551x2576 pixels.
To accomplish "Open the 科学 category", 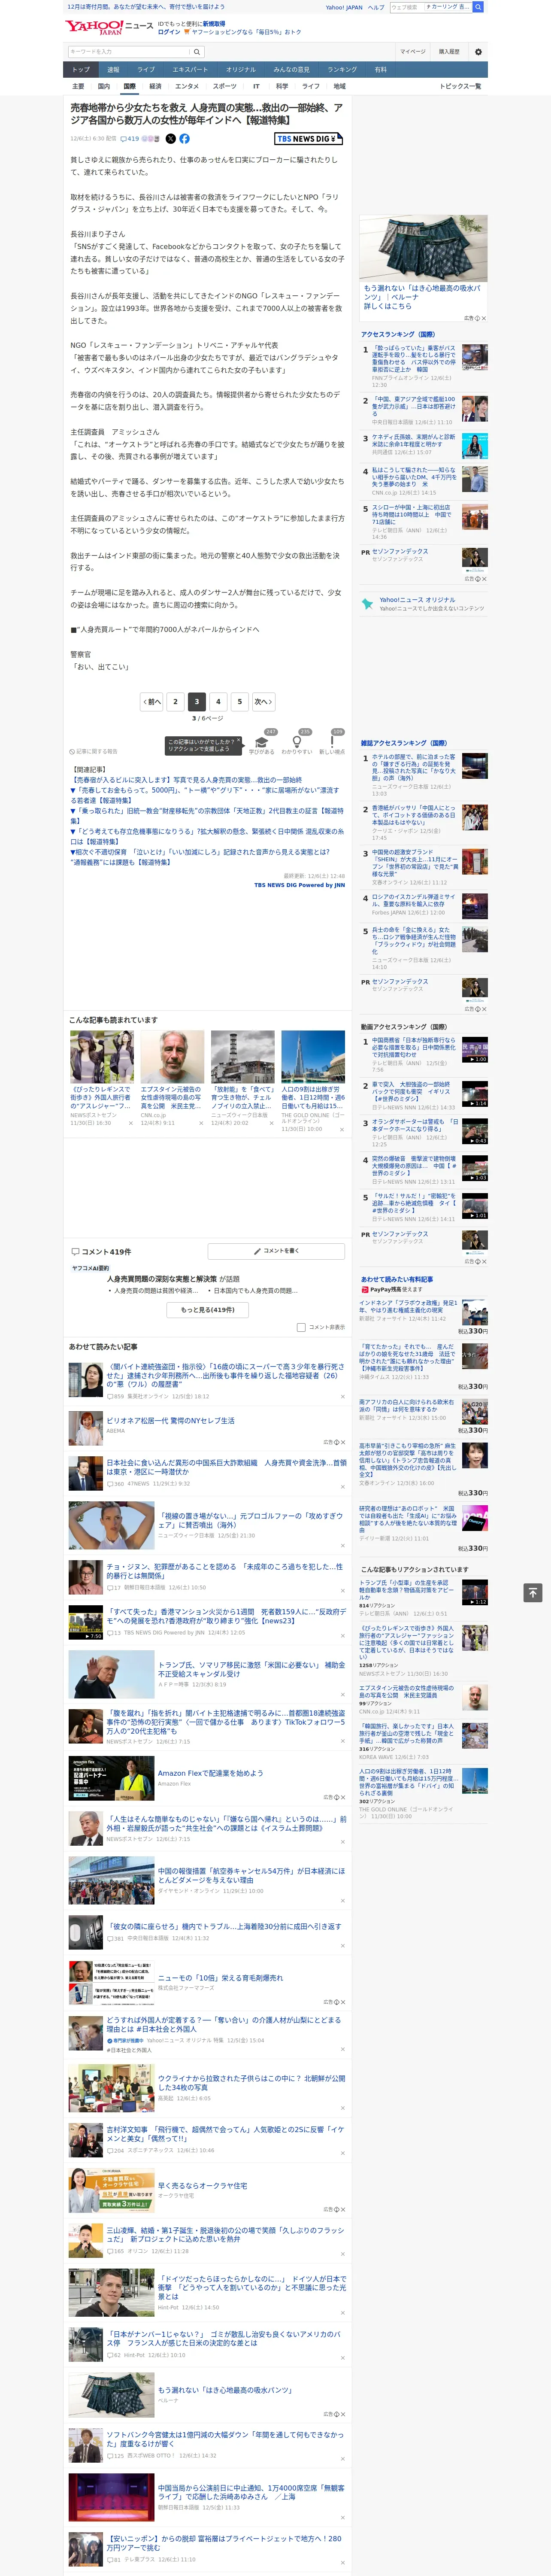I will coord(282,86).
